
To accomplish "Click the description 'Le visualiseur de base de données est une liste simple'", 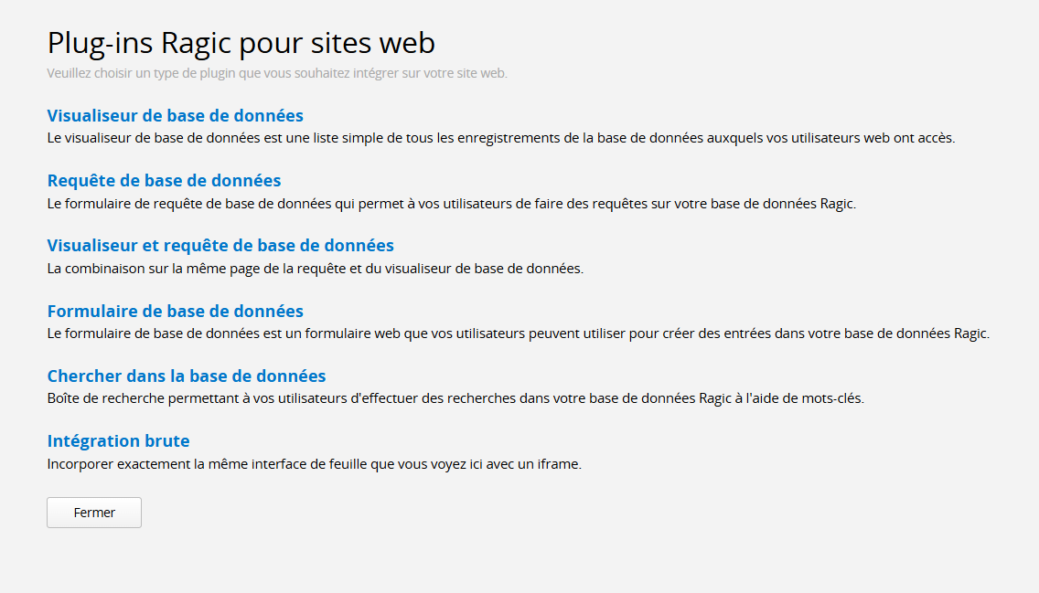I will pos(501,138).
